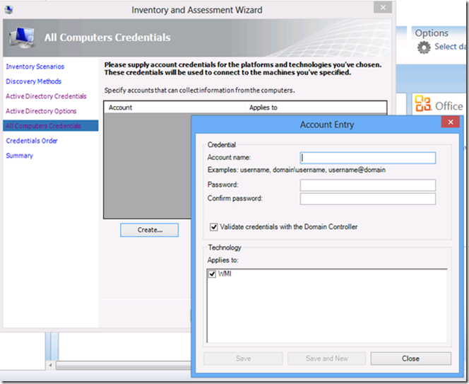
Task: Click the Create... button
Action: click(x=150, y=230)
